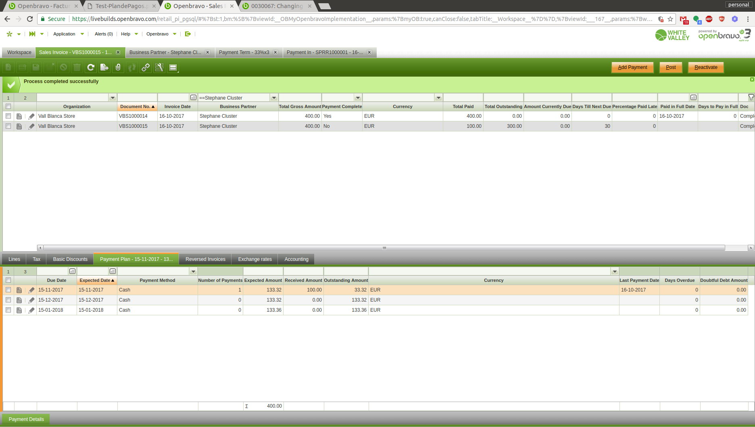Sort invoices by Document No. column header
755x427 pixels.
[137, 106]
